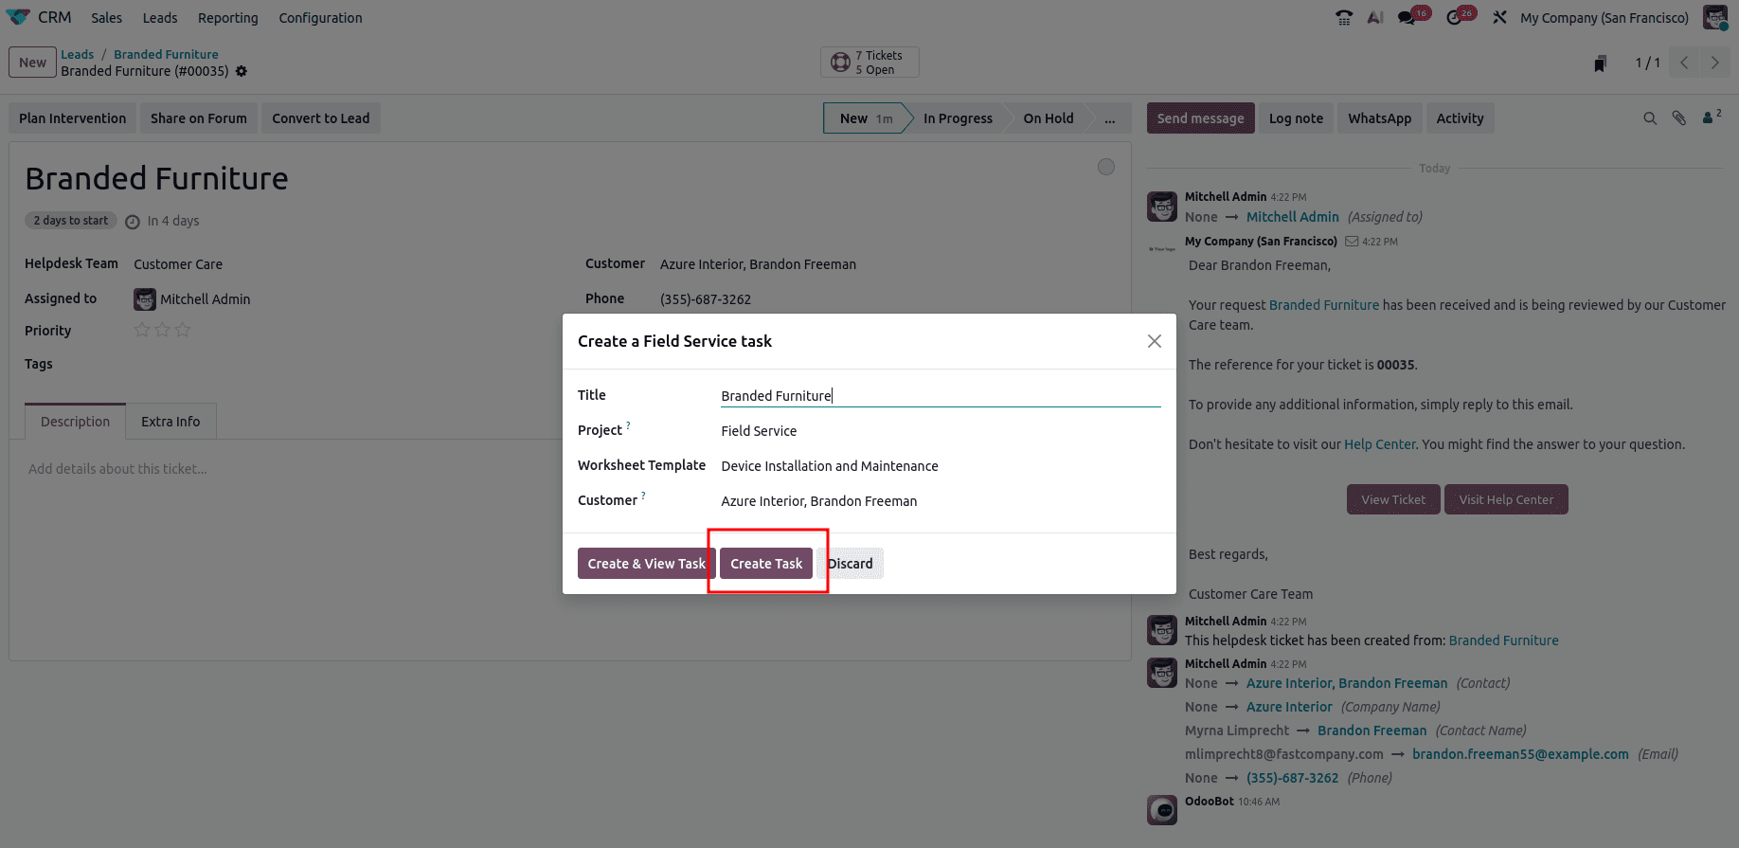The width and height of the screenshot is (1739, 848).
Task: Switch to the Extra Info tab
Action: click(170, 422)
